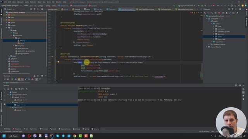
Task: Open the Database panel settings gear
Action: tap(240, 9)
